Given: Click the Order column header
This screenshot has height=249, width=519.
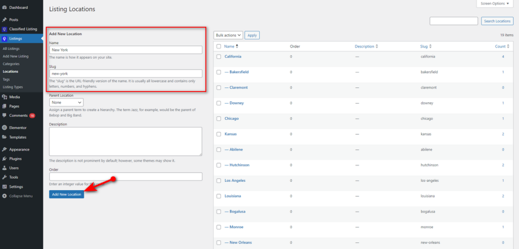Looking at the screenshot, I should [295, 47].
